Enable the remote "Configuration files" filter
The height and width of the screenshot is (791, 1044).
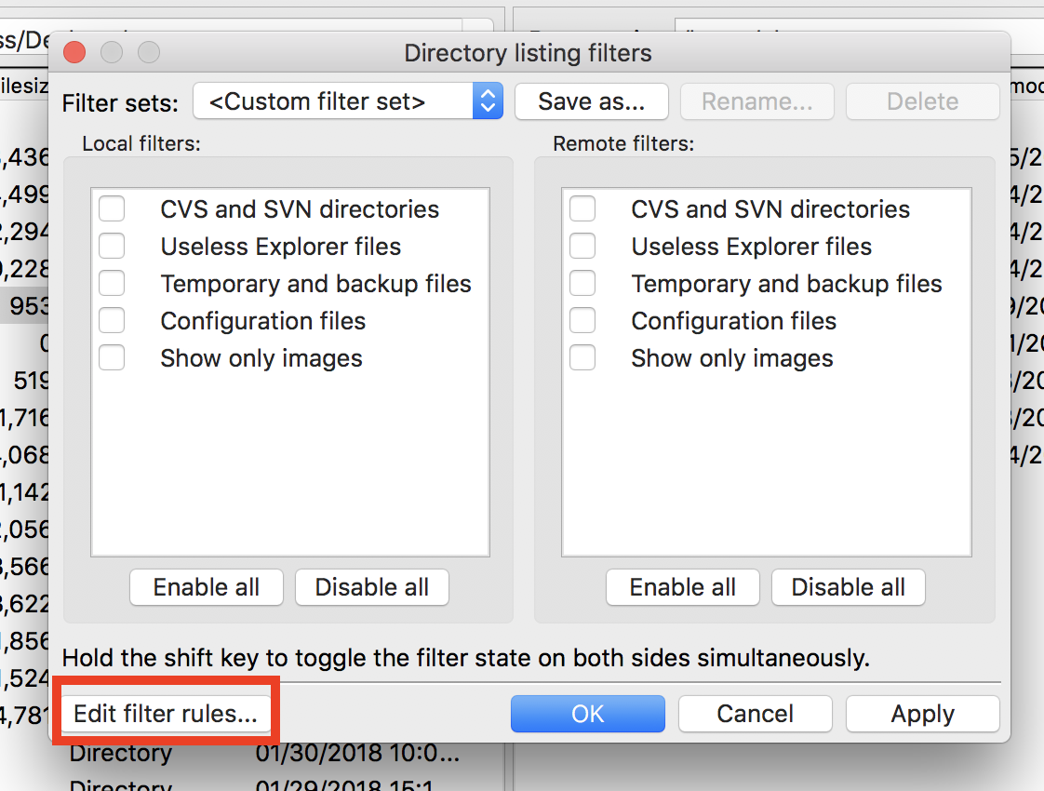(582, 320)
